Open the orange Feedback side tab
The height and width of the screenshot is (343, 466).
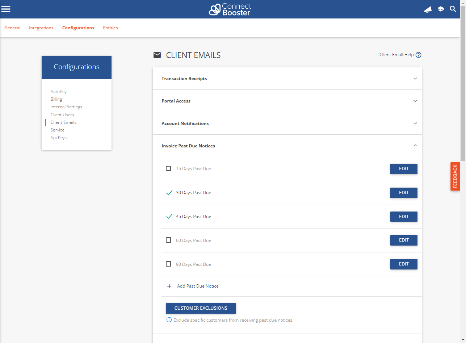pyautogui.click(x=455, y=176)
